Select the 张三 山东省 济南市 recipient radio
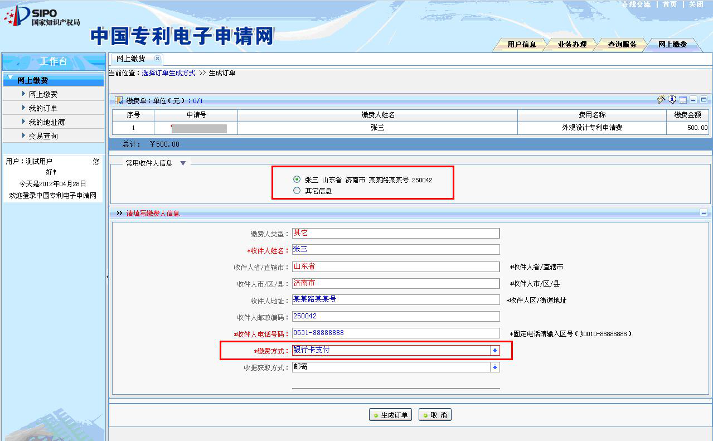Viewport: 713px width, 441px height. click(297, 180)
